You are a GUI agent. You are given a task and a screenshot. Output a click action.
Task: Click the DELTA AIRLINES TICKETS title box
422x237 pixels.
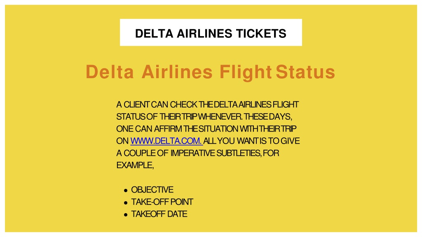click(x=211, y=33)
